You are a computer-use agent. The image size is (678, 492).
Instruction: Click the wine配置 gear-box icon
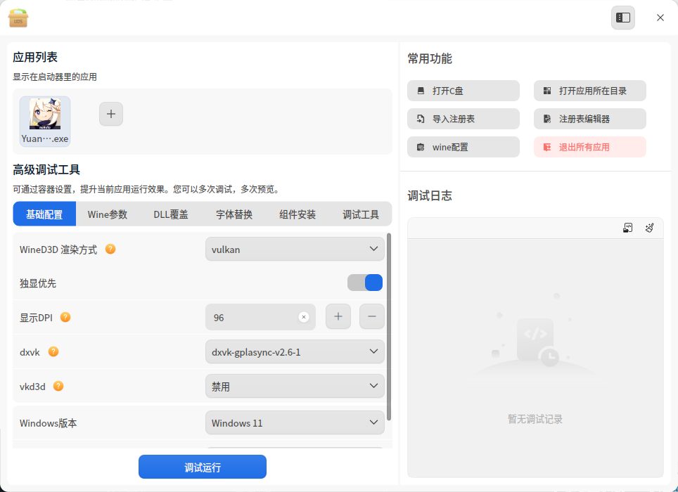421,148
